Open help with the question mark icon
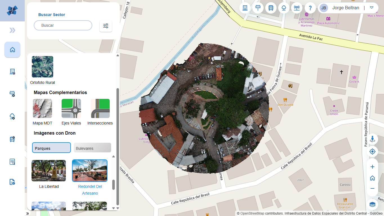This screenshot has width=384, height=216. point(310,8)
